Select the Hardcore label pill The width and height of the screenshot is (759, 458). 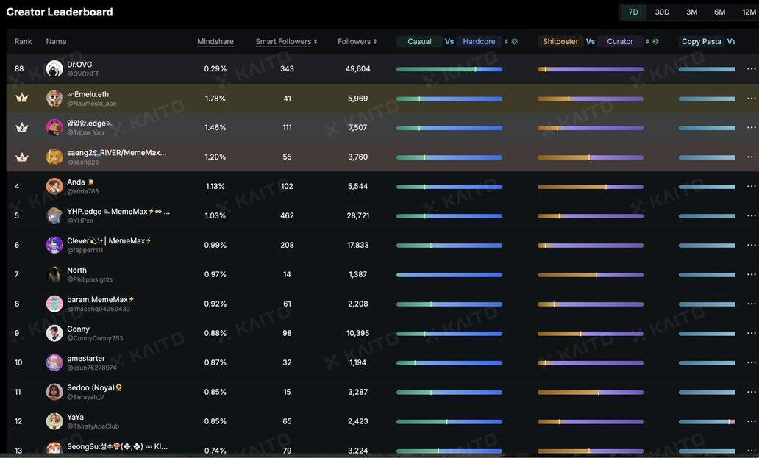tap(479, 42)
